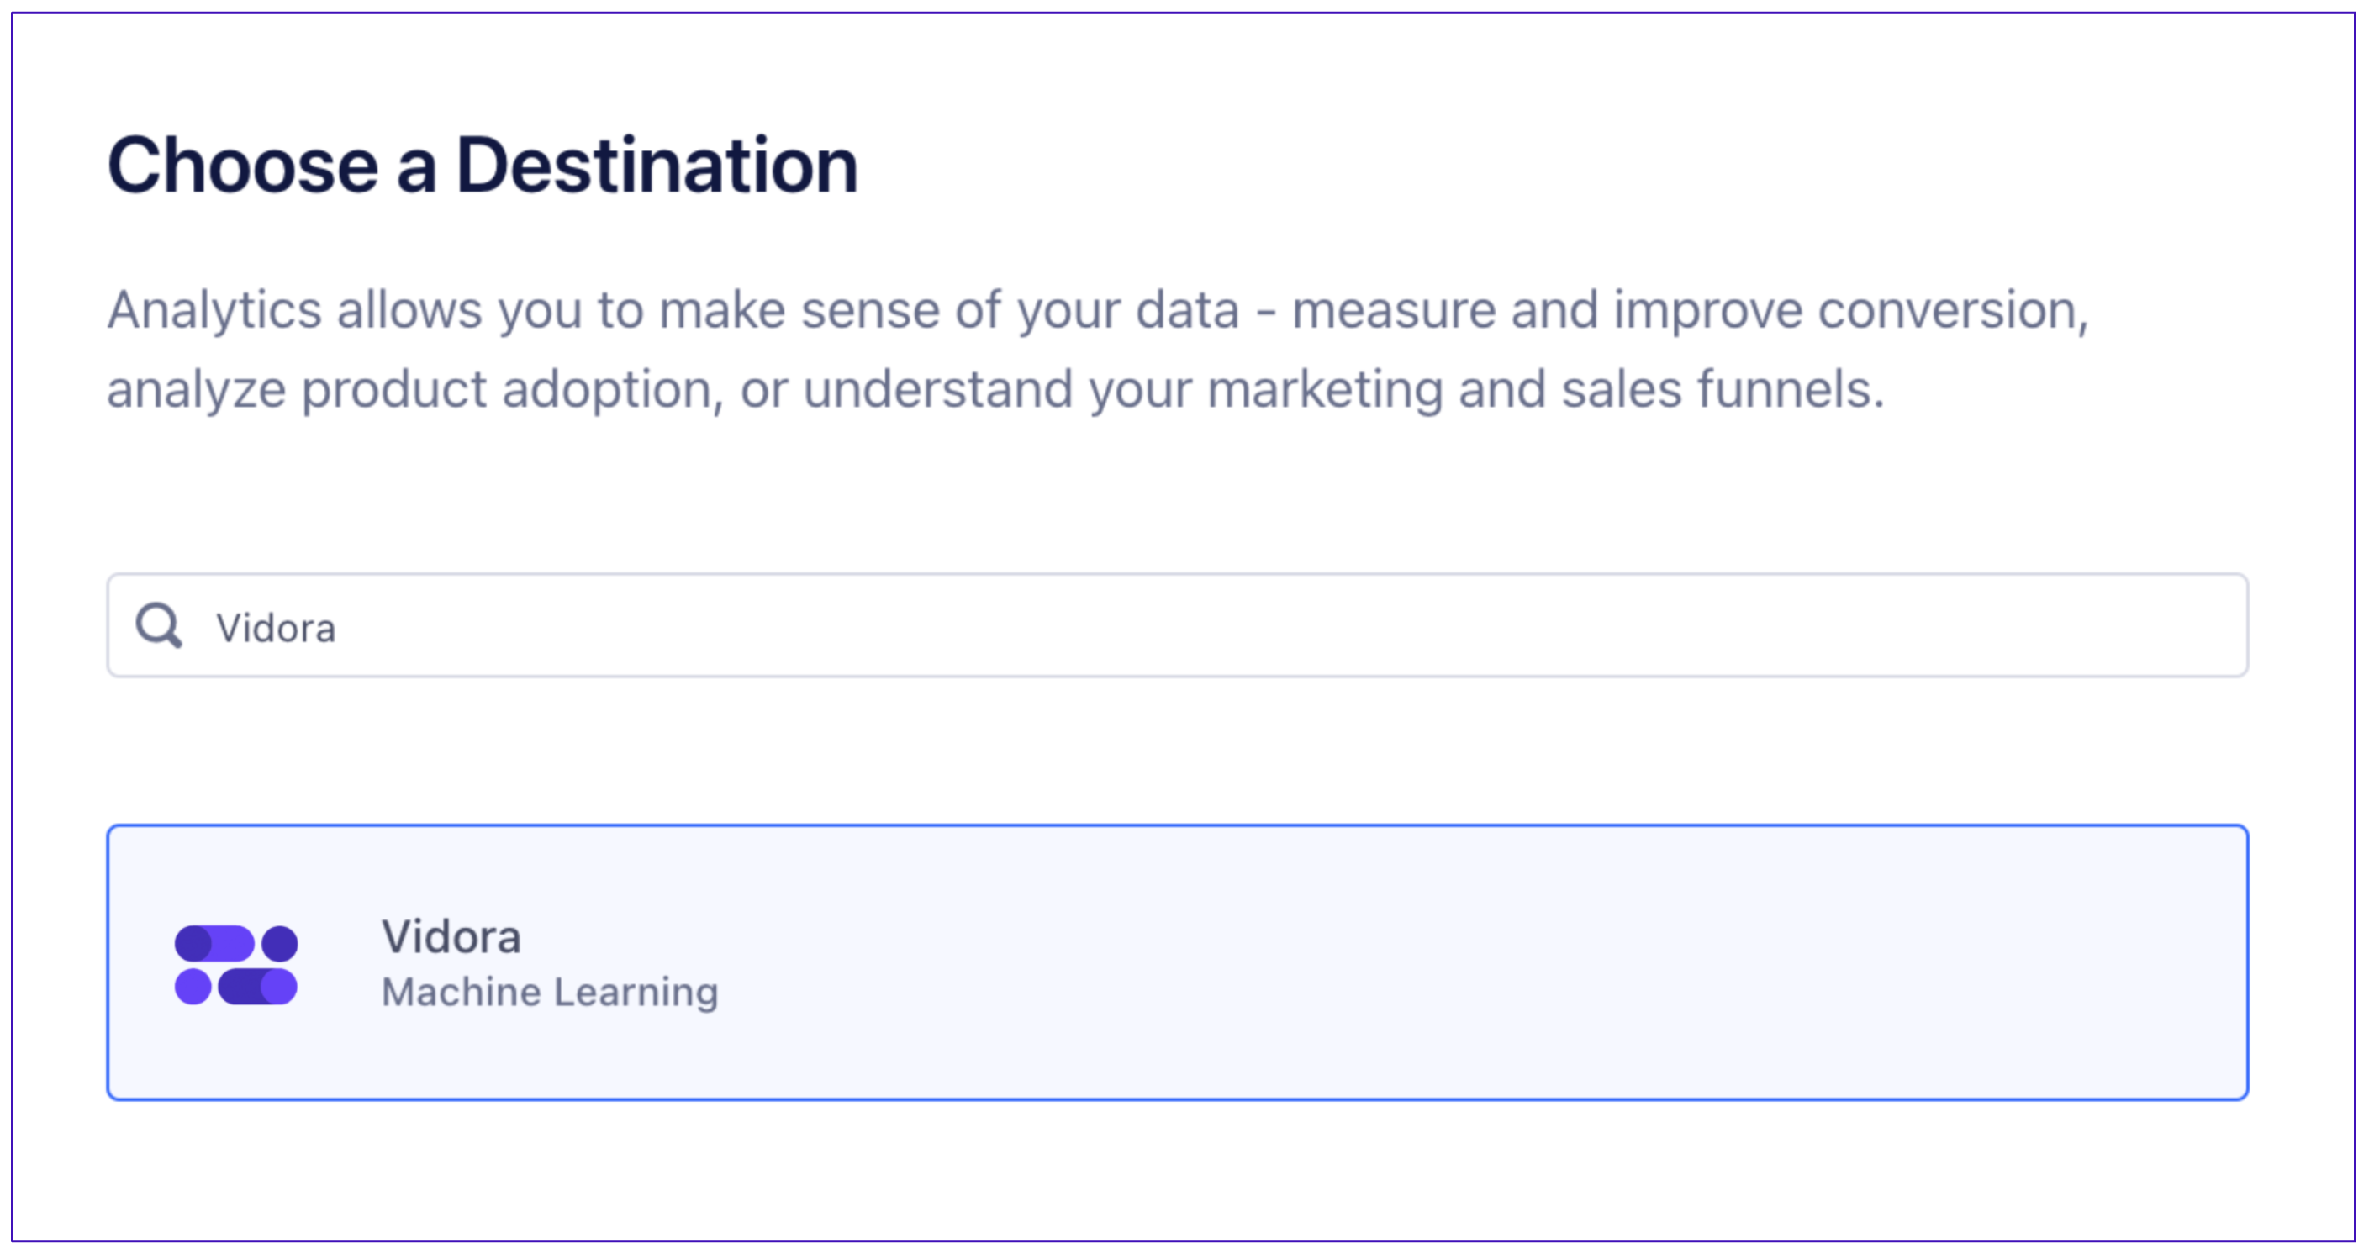Click the typed "Vidora" text in search box
Viewport: 2369px width, 1254px height.
coord(276,628)
